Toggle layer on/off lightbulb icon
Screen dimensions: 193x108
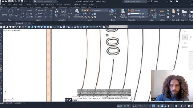point(83,10)
